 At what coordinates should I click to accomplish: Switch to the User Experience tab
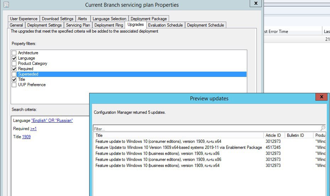(x=23, y=19)
